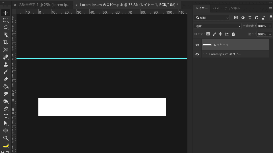Expand the tools panel double-arrow
The height and width of the screenshot is (153, 273).
3,3
